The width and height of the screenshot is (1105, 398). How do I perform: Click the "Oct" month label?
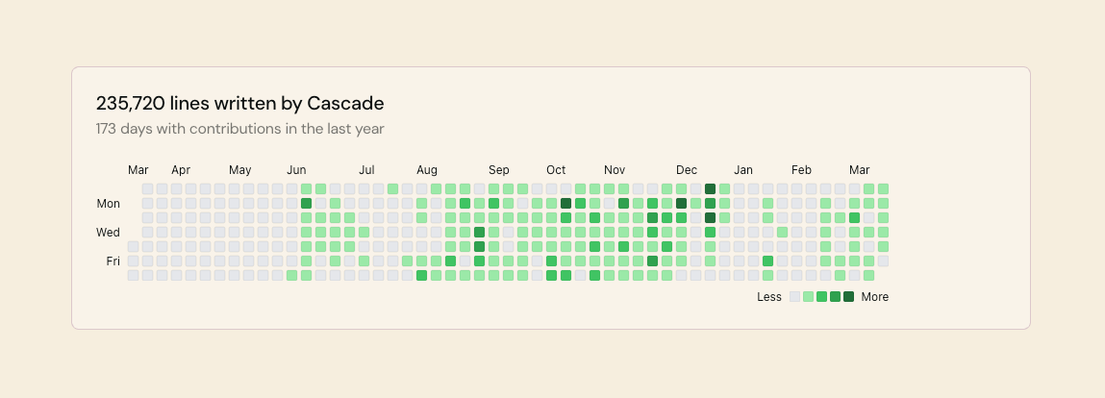pos(556,170)
